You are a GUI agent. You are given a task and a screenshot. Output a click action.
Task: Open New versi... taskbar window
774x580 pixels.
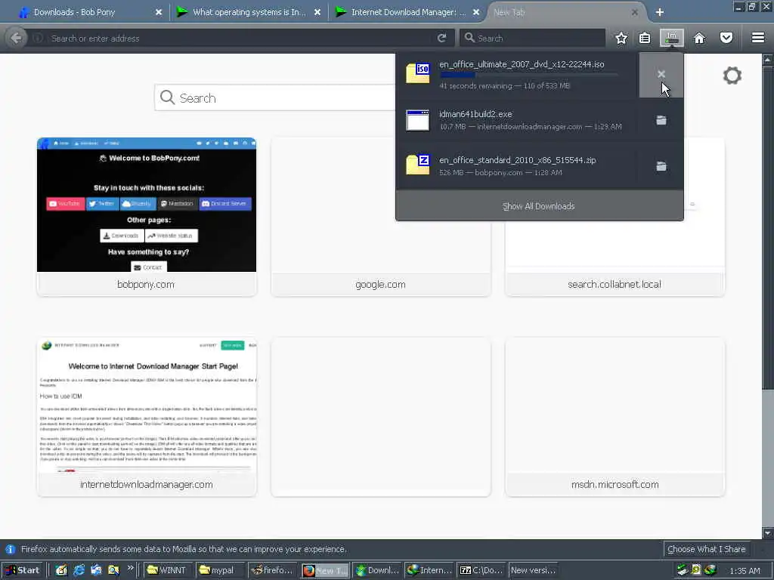(x=533, y=570)
